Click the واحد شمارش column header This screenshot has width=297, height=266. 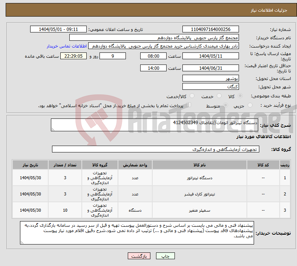(x=135, y=165)
